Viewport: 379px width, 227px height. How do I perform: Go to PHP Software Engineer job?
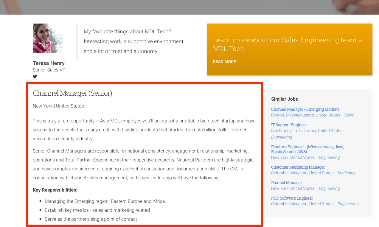coord(292,198)
